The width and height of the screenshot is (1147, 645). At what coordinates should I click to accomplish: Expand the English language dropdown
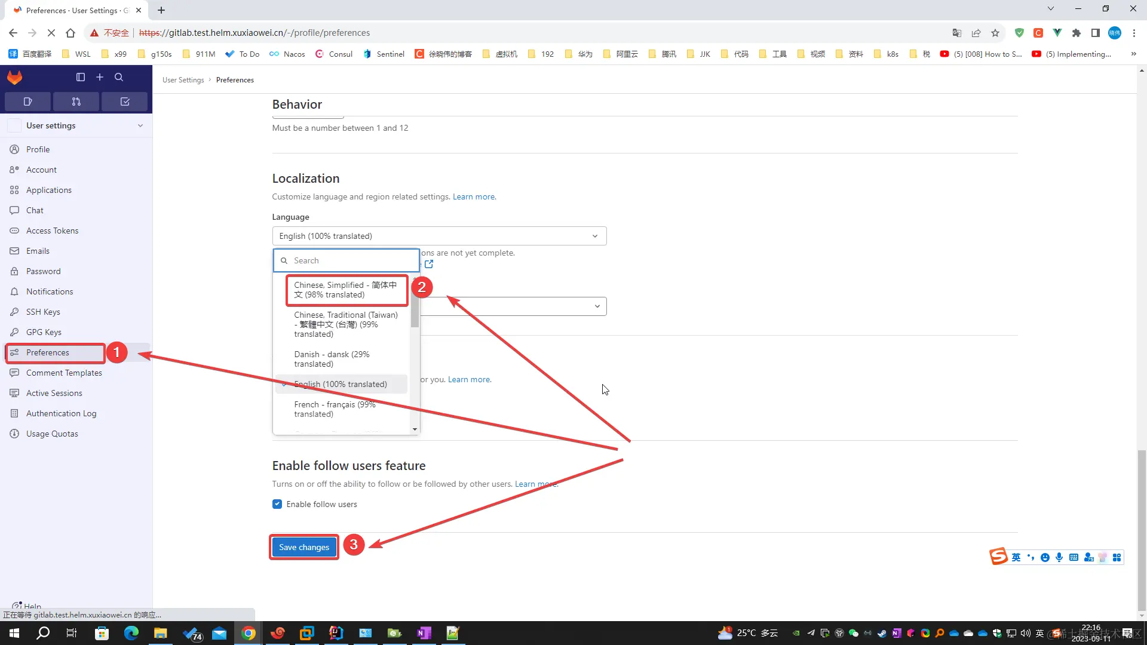pos(439,236)
